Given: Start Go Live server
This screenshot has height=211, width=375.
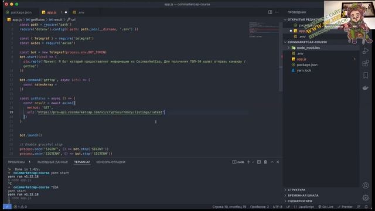Looking at the screenshot, I should click(x=326, y=207).
